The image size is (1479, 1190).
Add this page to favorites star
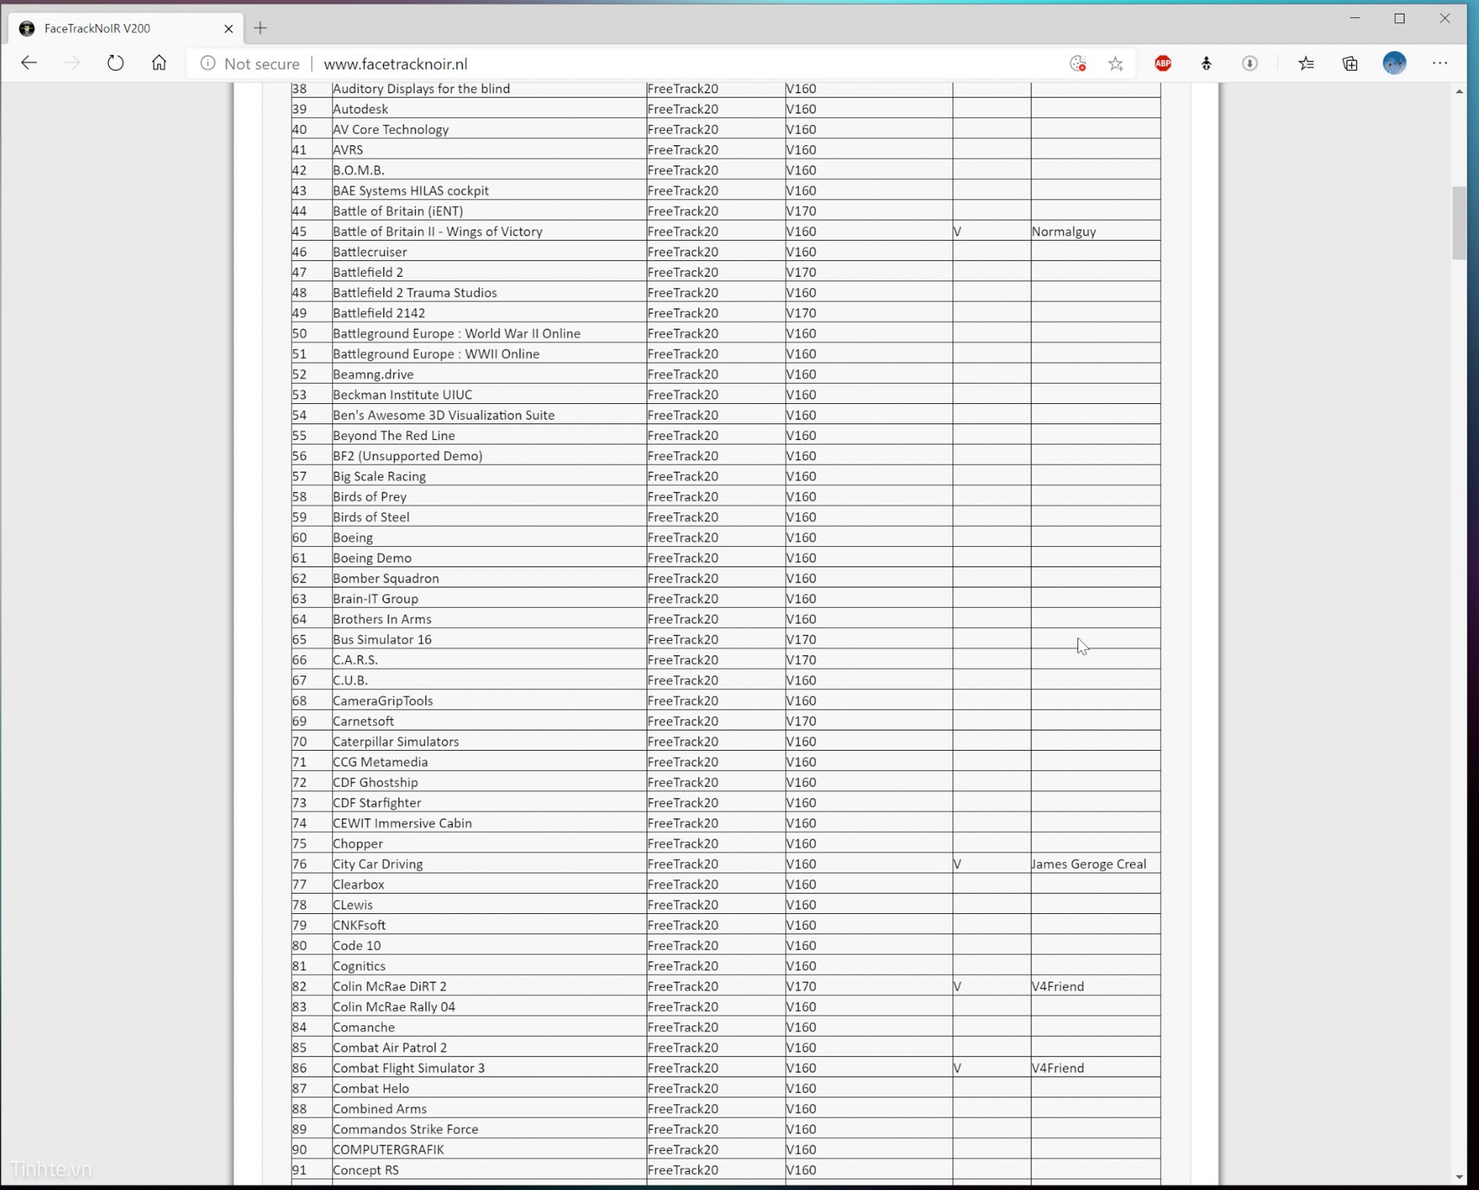pos(1116,64)
